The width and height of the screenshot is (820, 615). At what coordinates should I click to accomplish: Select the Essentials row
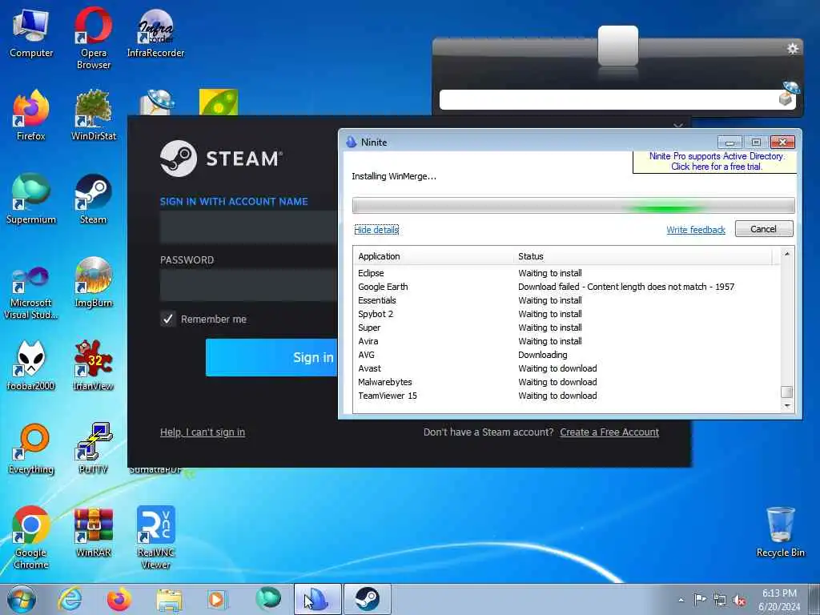click(x=567, y=300)
